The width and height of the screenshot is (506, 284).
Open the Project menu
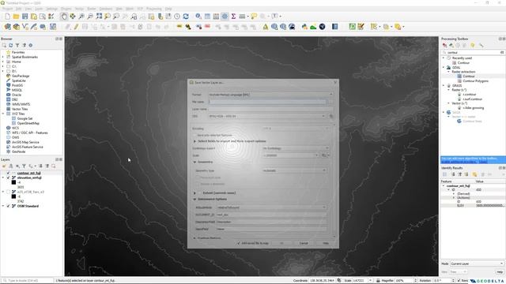(x=7, y=9)
